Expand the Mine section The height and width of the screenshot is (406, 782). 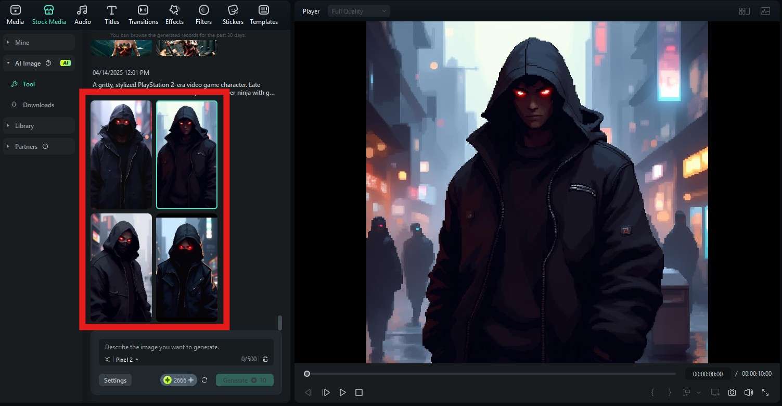click(x=39, y=42)
